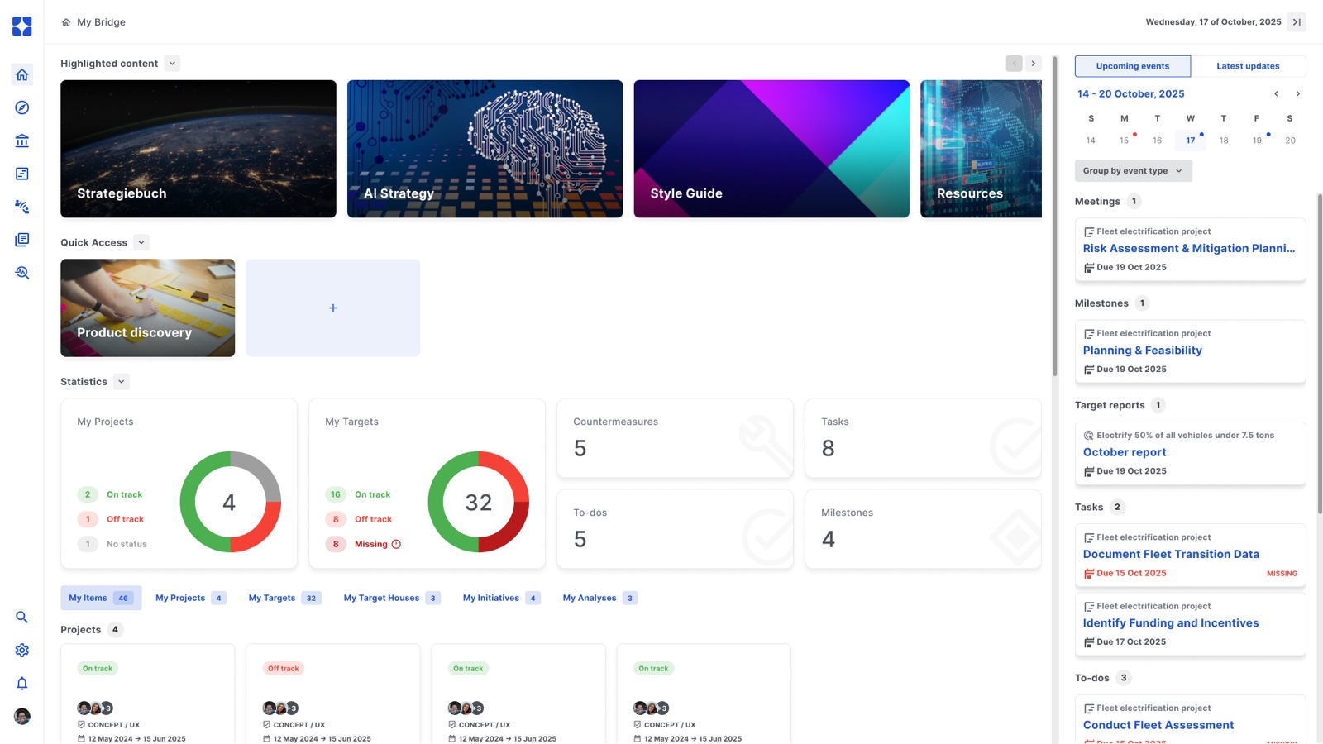Screen dimensions: 1323x744
Task: Go to the previous week in the calendar
Action: point(1276,94)
